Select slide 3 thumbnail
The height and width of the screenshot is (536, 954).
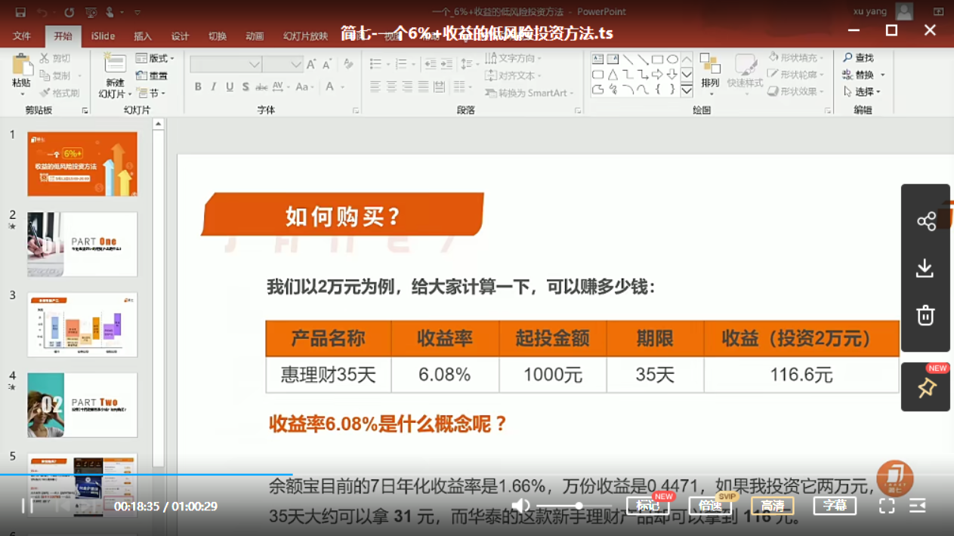[82, 325]
